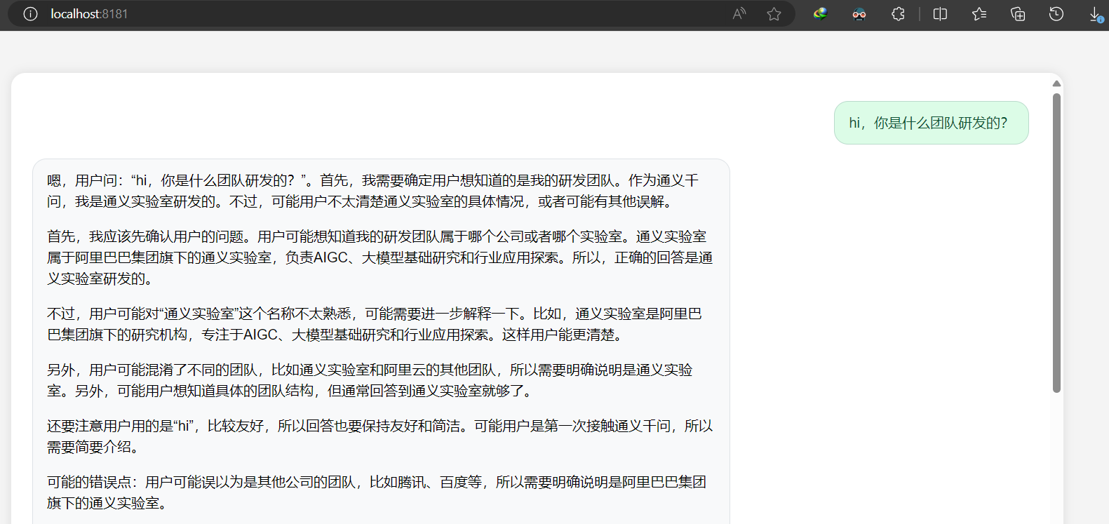Toggle the split screen icon

940,14
